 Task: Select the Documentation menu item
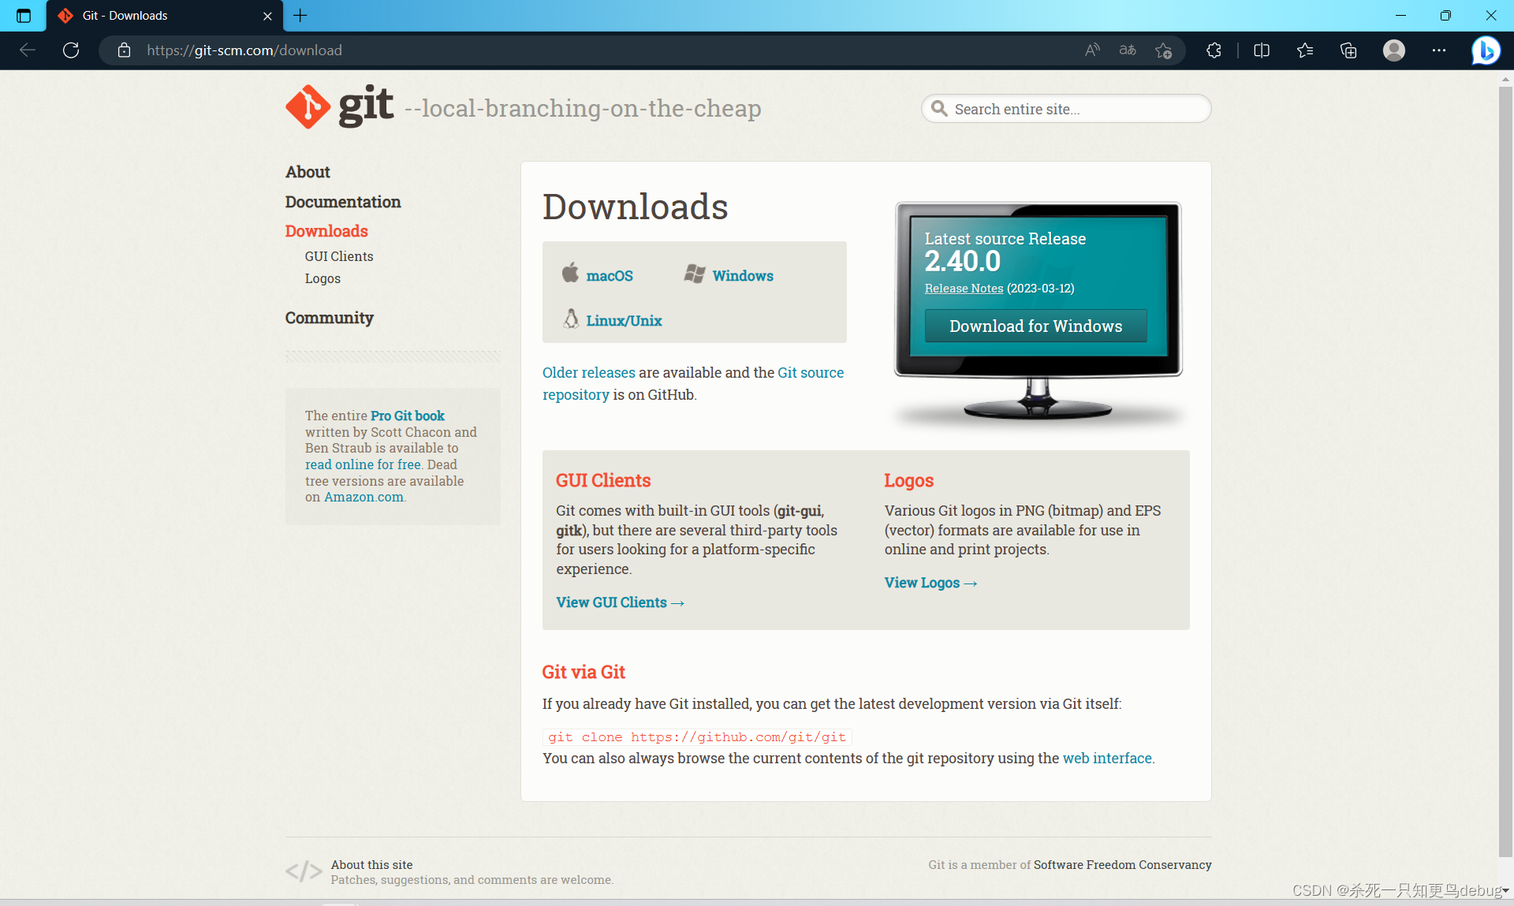342,200
